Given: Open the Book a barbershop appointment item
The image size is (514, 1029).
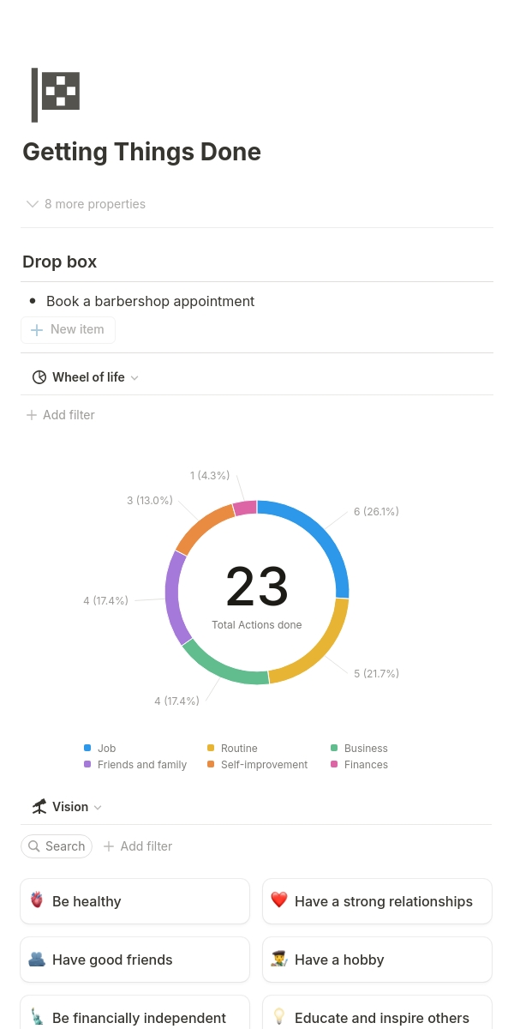Looking at the screenshot, I should click(x=150, y=302).
